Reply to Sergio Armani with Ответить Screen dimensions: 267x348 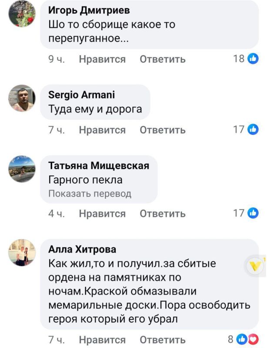161,129
